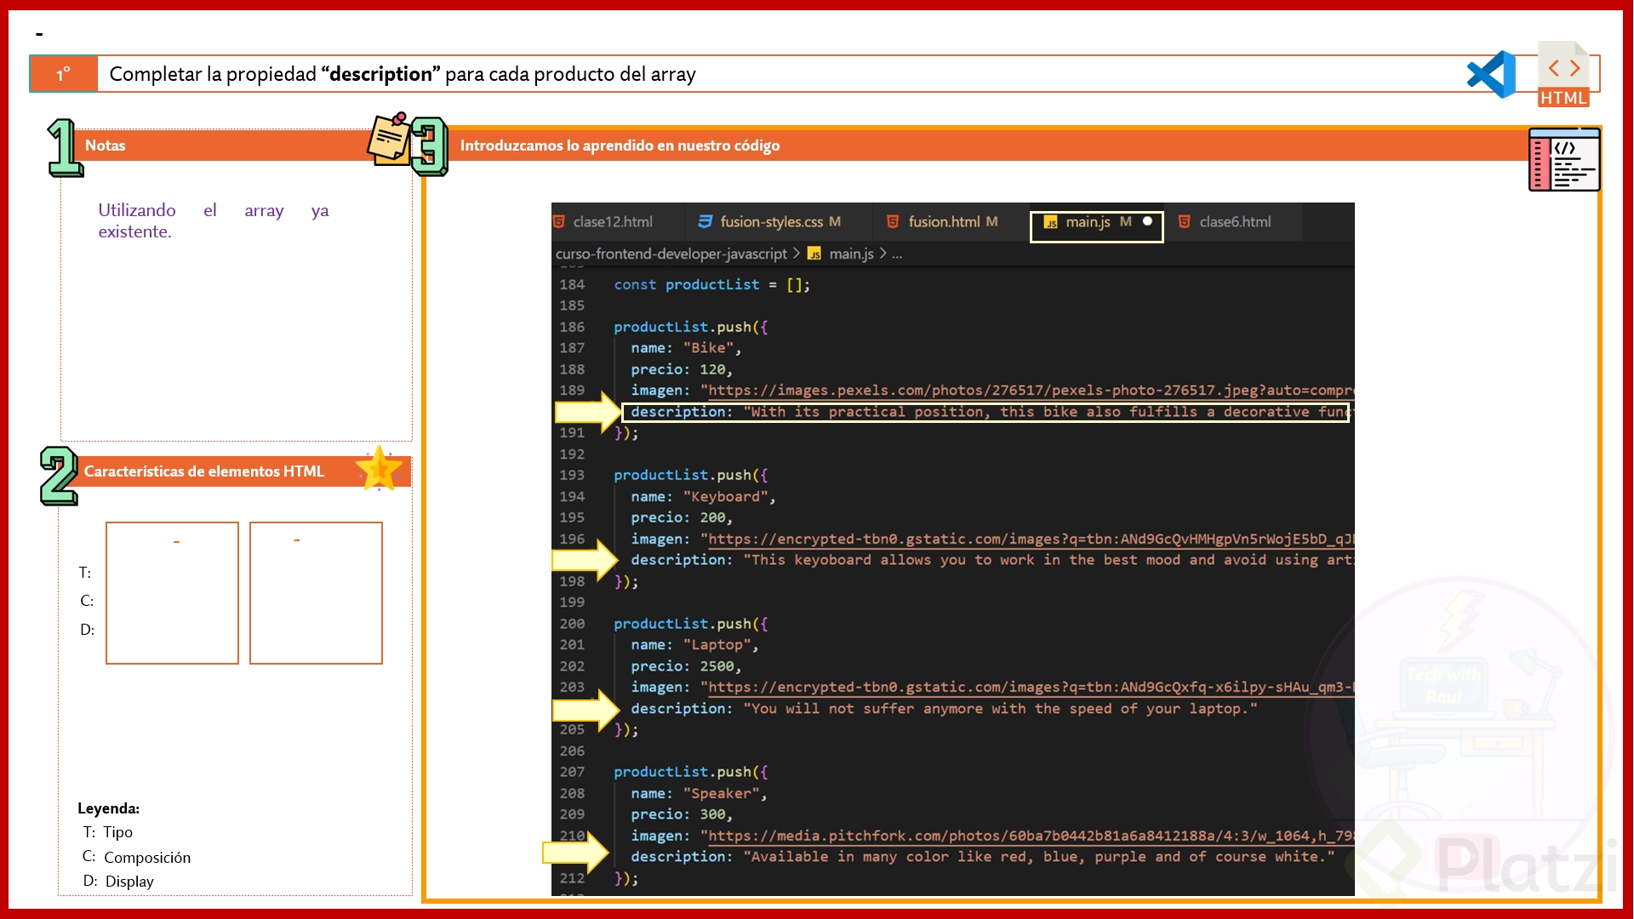The image size is (1634, 919).
Task: Click the Laptop description code line
Action: (944, 709)
